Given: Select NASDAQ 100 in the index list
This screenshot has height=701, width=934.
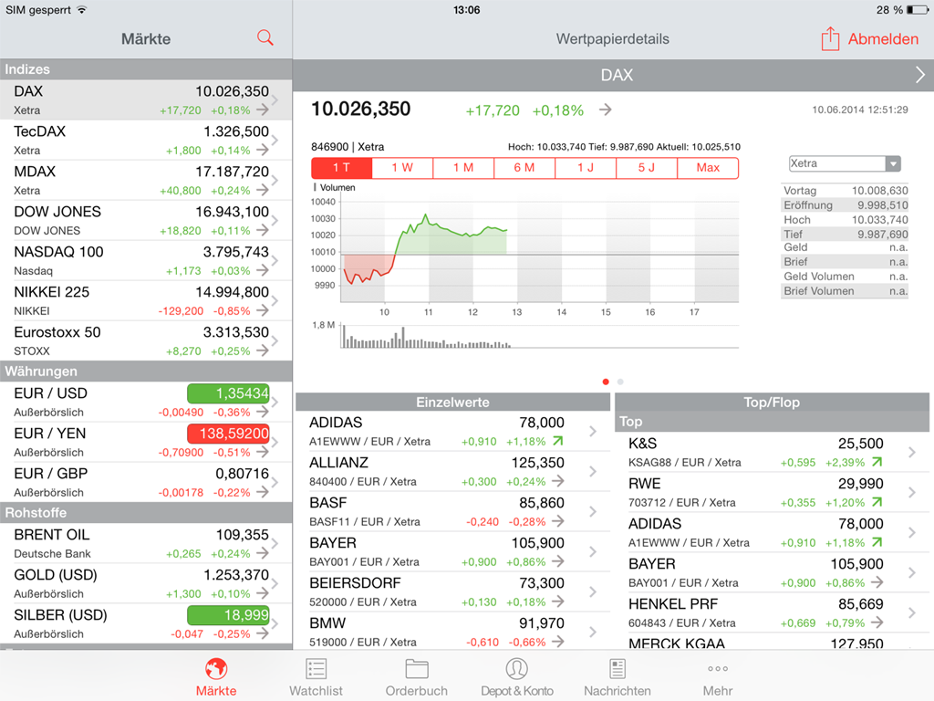Looking at the screenshot, I should pyautogui.click(x=146, y=260).
